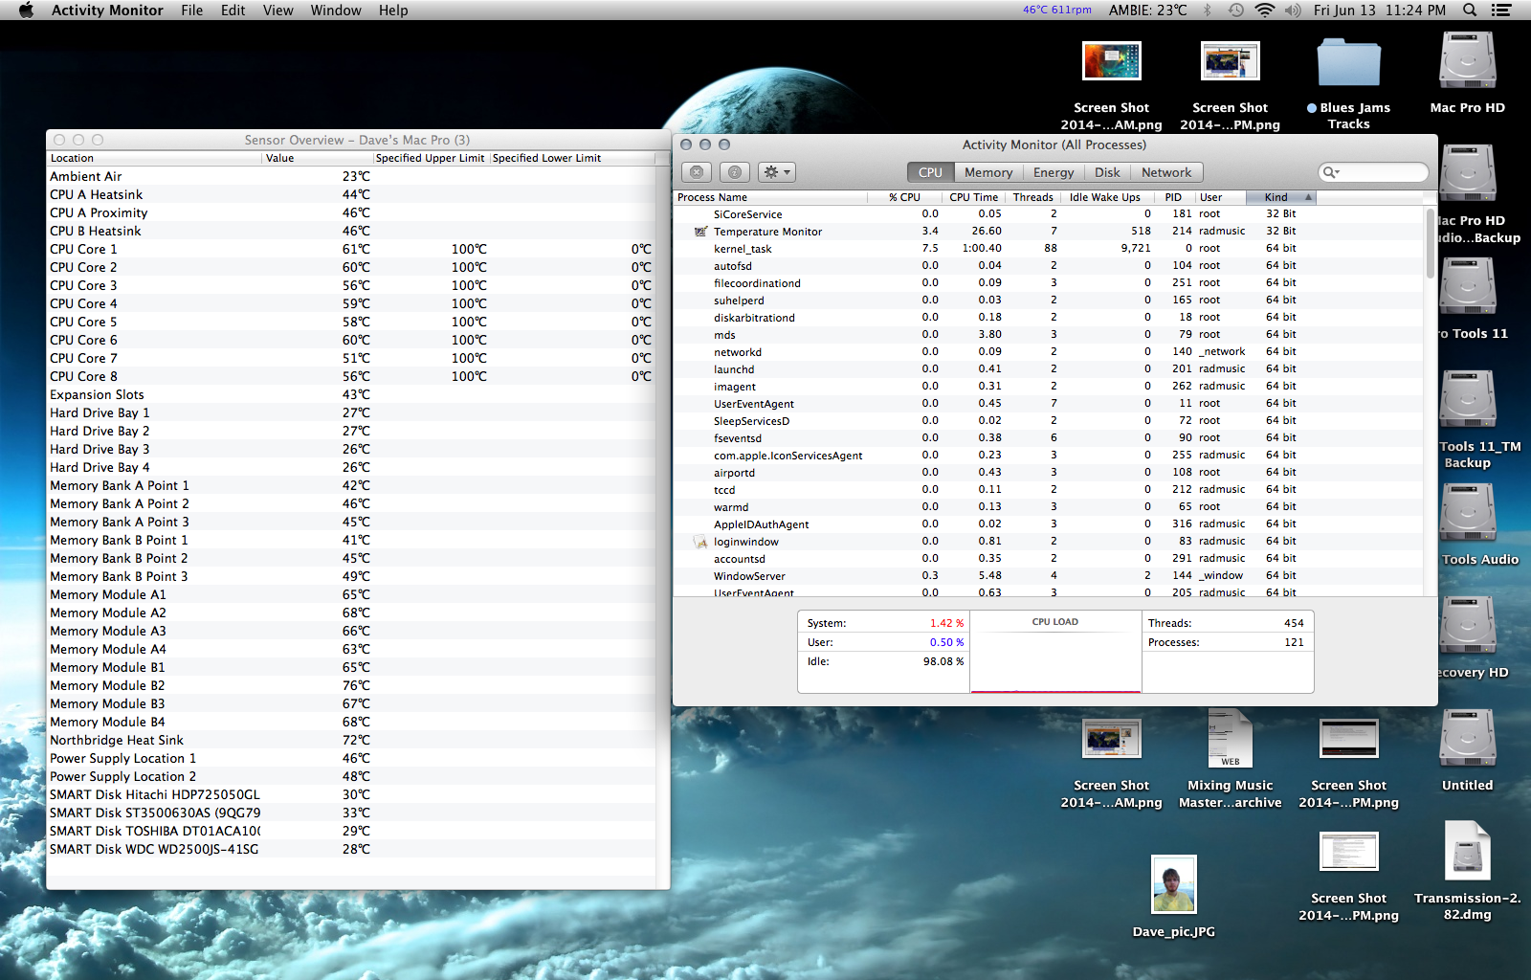Select the Temperature Monitor process row
1531x980 pixels.
(x=767, y=232)
